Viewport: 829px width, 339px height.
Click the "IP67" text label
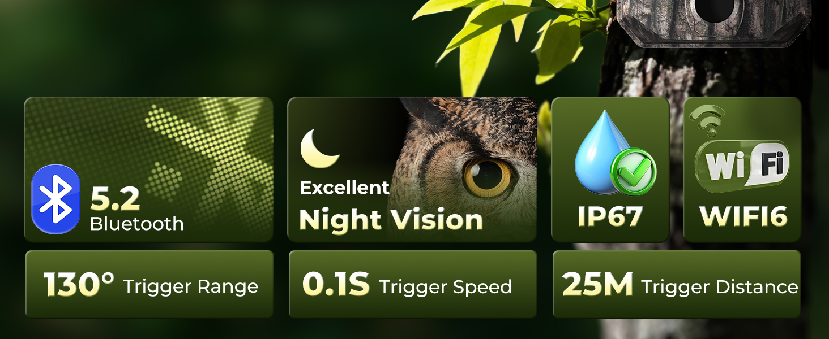coord(610,216)
